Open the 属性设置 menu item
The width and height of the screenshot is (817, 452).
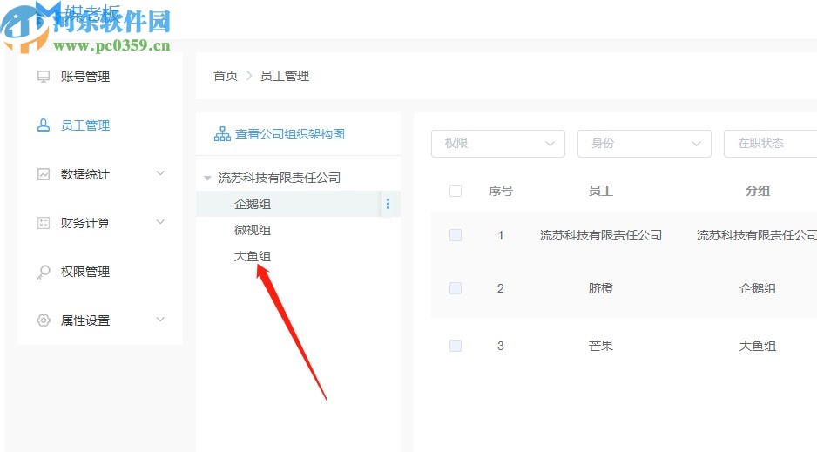[x=85, y=320]
